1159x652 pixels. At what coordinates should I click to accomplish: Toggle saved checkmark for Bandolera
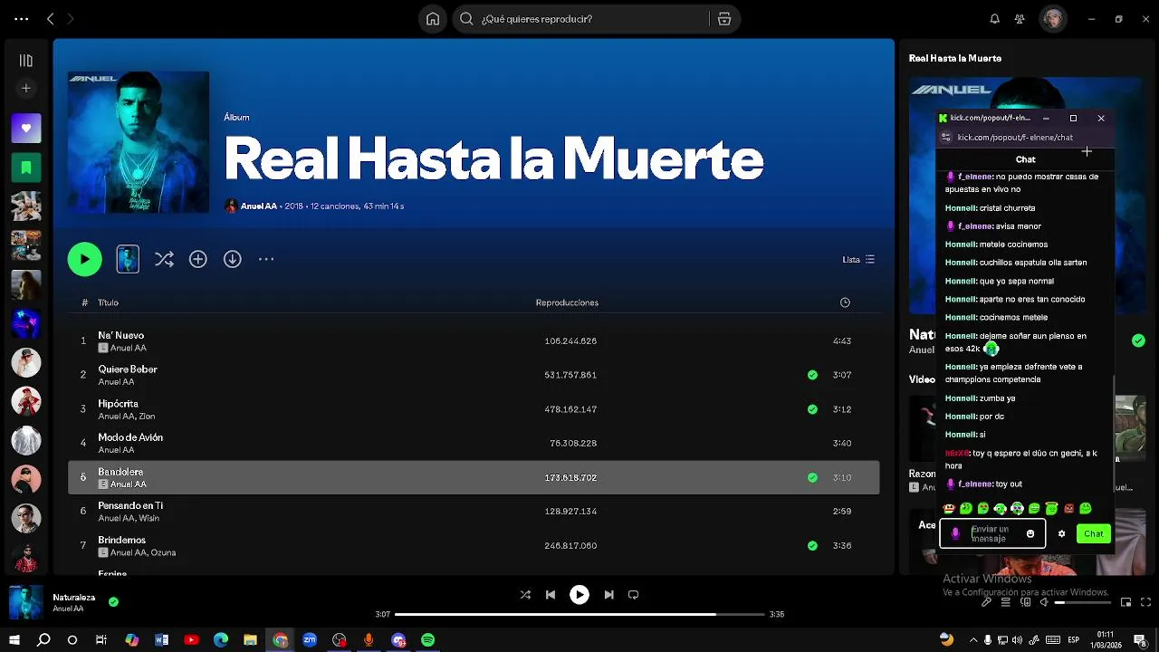point(812,477)
